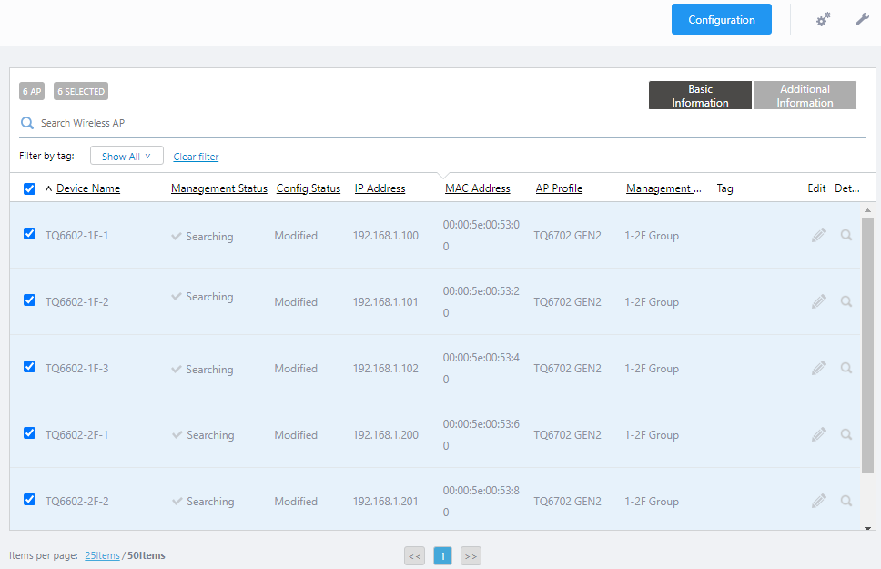The image size is (881, 569).
Task: Open details magnifier for TQ6602-2F-1
Action: [x=846, y=434]
